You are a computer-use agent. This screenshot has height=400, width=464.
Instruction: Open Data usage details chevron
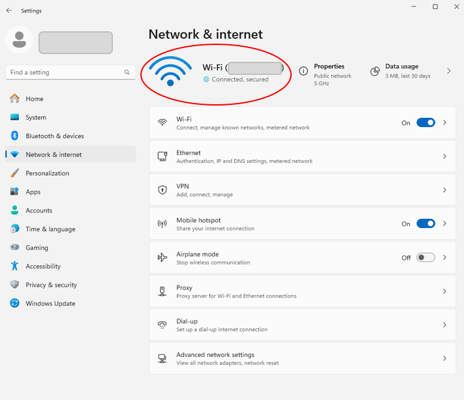click(448, 71)
